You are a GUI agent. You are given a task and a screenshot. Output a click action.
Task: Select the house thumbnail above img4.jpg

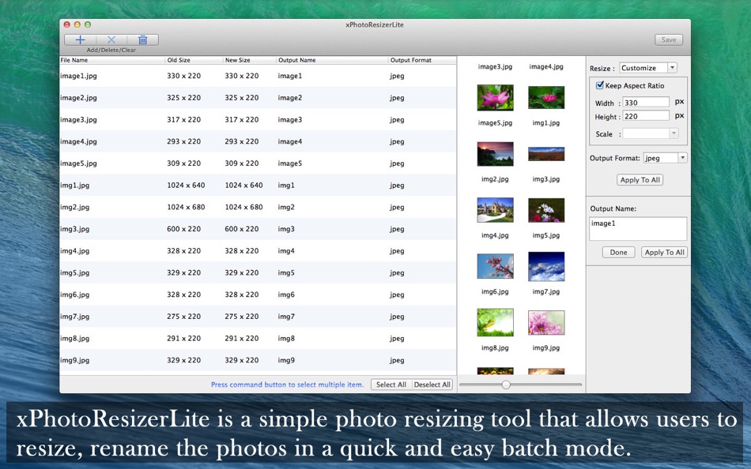click(x=495, y=210)
